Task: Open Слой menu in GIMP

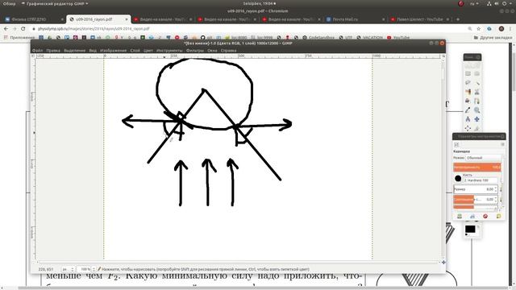Action: point(135,50)
